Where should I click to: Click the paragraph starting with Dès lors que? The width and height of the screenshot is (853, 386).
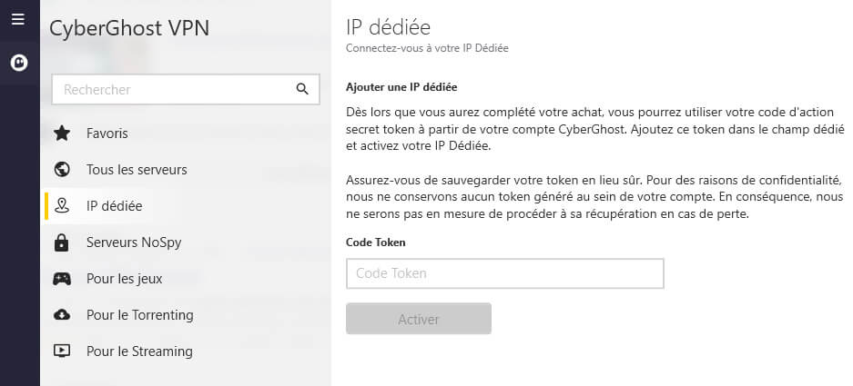click(594, 130)
